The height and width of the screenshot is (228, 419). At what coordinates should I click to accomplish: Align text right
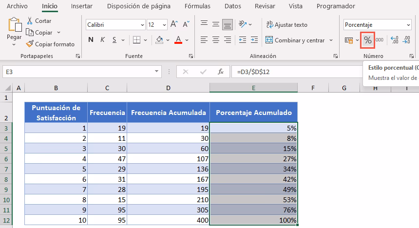coord(228,40)
